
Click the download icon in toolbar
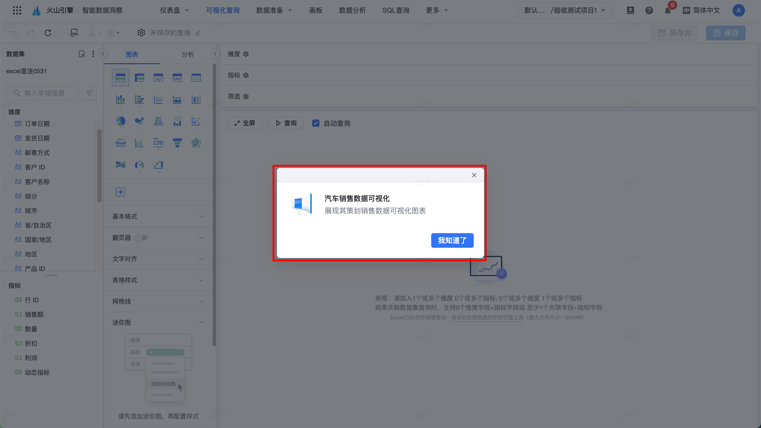pyautogui.click(x=92, y=33)
